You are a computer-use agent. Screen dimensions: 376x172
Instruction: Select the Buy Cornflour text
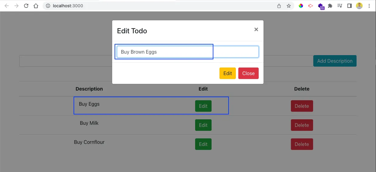coord(89,142)
